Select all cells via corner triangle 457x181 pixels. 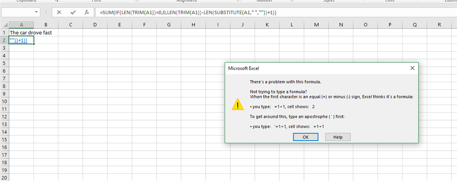(4, 25)
